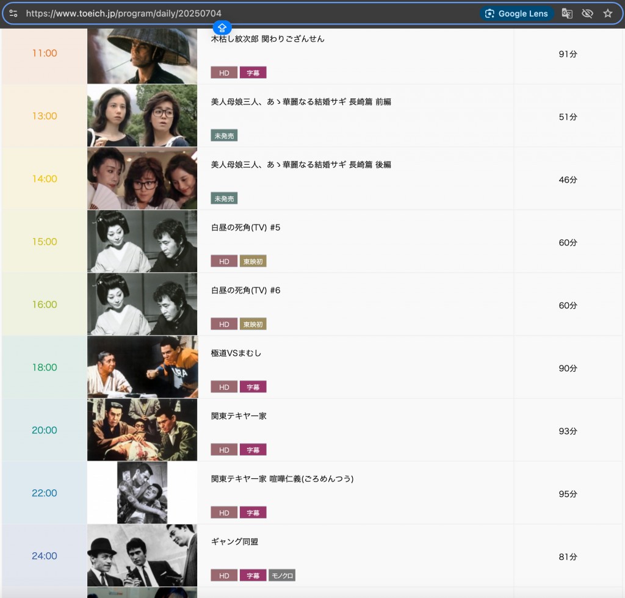Open 木枯し紋次郎 関わりござんせん title link
625x598 pixels.
267,39
